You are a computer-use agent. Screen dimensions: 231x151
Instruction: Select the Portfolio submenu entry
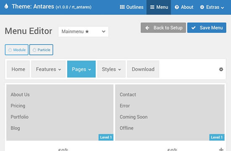tap(20, 117)
